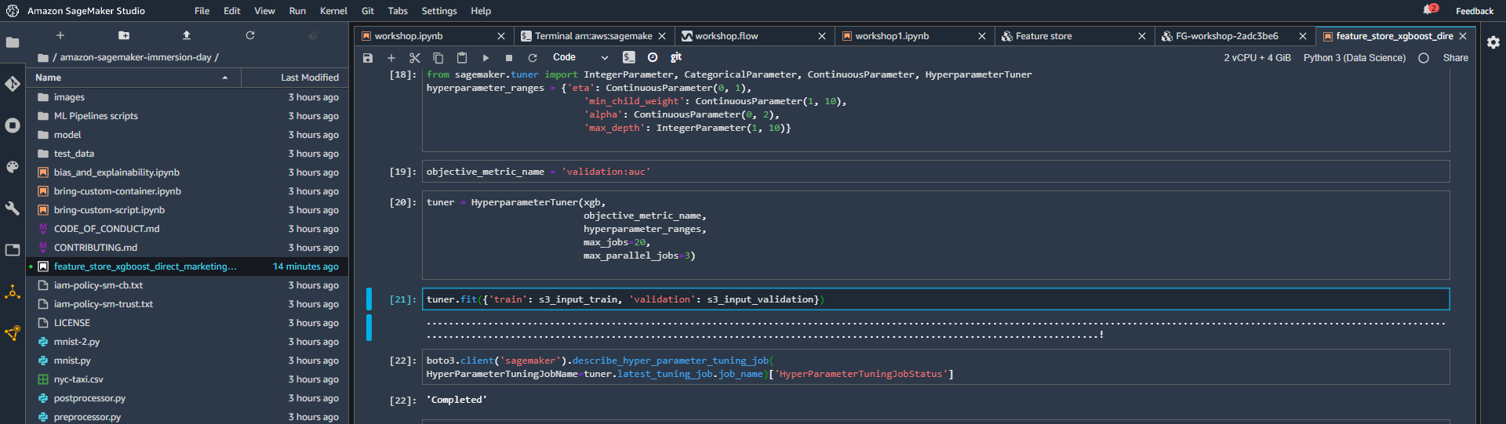The image size is (1506, 424).
Task: Open the open-tabs panel icon
Action: pyautogui.click(x=13, y=250)
